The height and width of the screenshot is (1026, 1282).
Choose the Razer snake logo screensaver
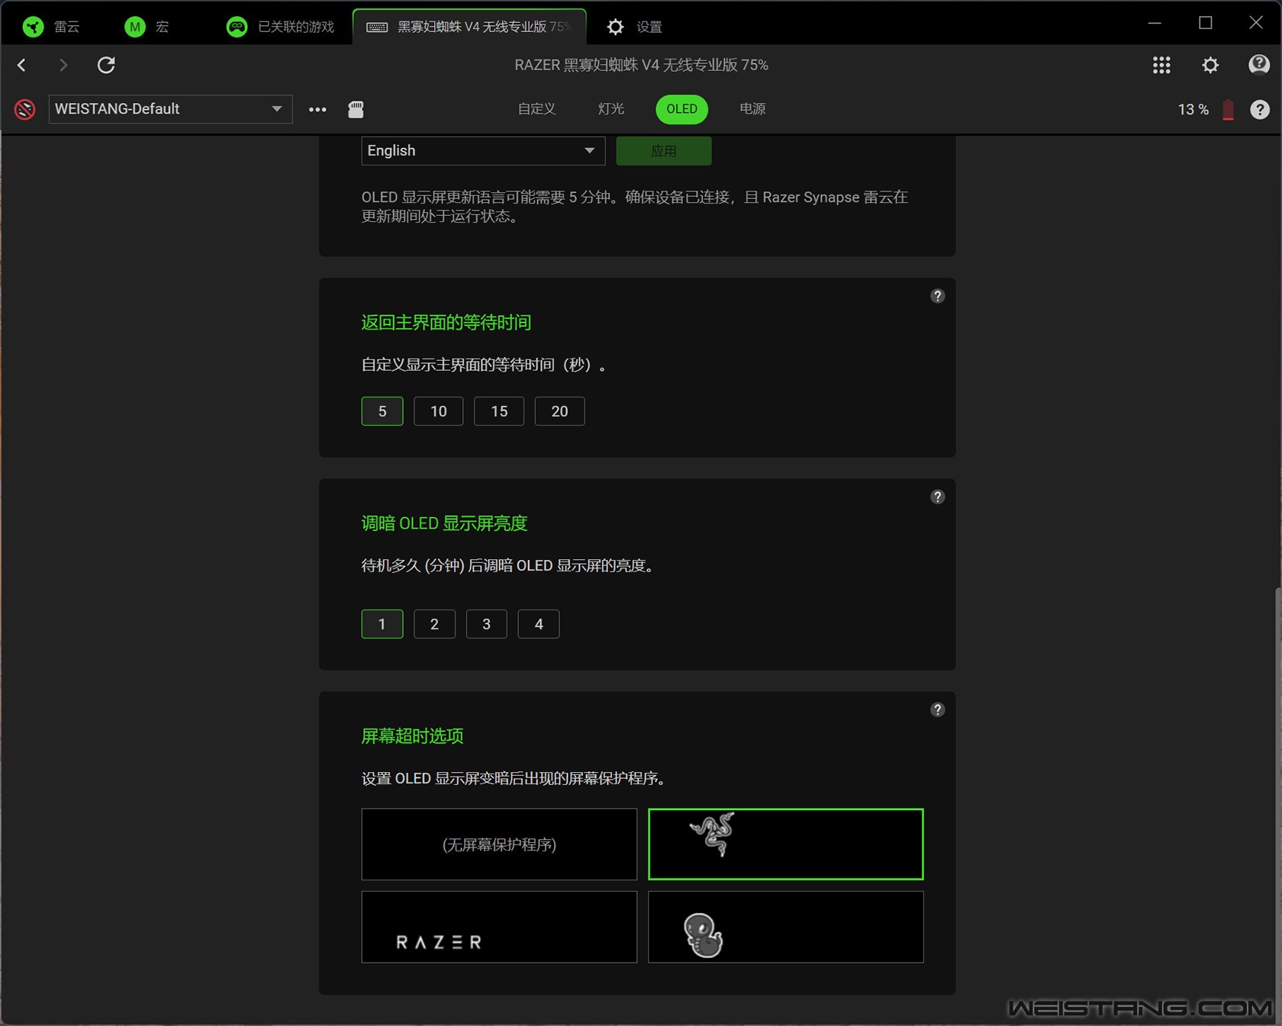click(x=786, y=844)
